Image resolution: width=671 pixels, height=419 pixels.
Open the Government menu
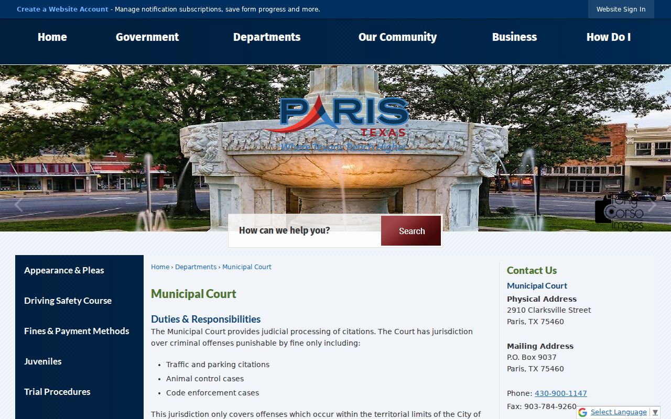coord(147,37)
